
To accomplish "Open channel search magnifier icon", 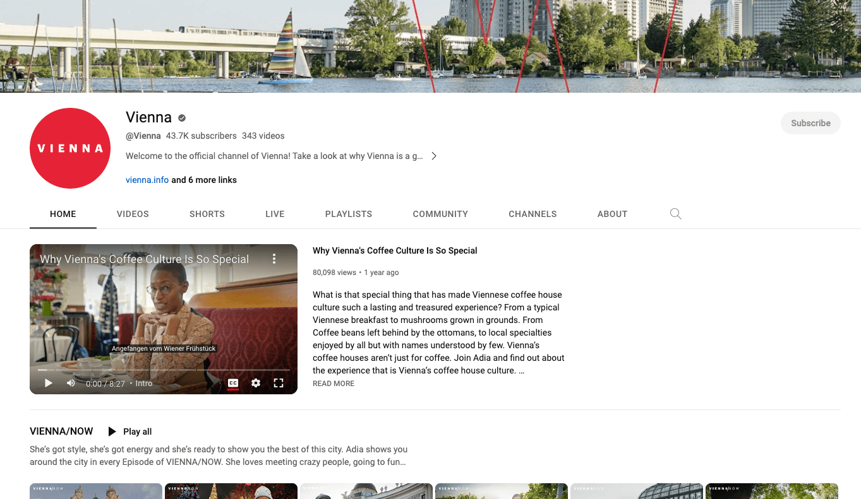I will point(675,214).
